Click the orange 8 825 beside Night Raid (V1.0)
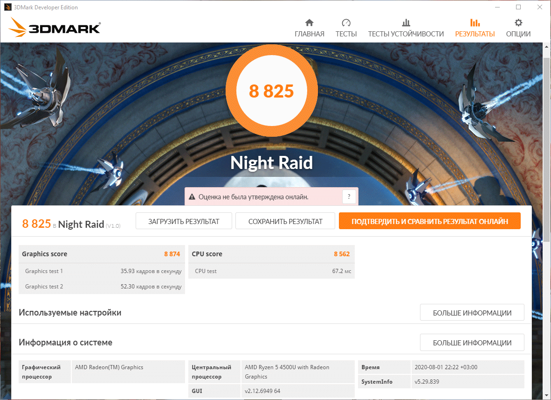 tap(36, 224)
